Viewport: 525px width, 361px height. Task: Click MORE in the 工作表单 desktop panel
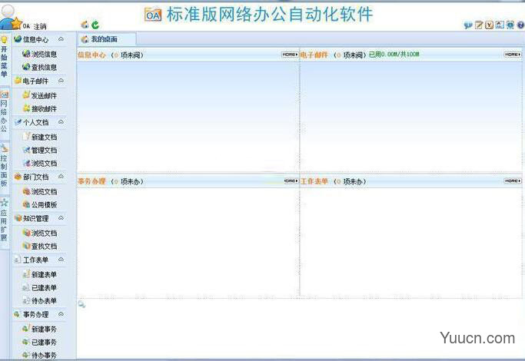[x=513, y=181]
